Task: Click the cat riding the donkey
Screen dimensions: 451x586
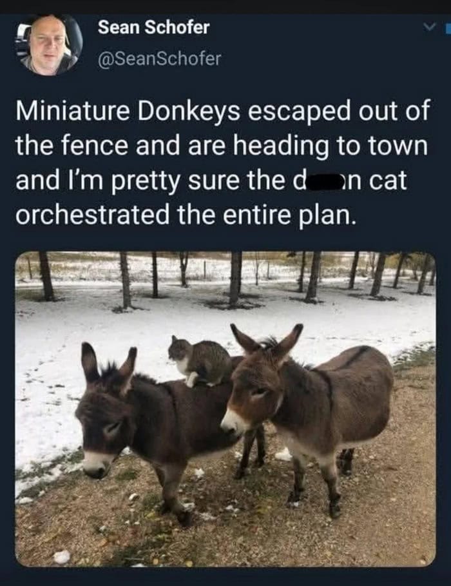Action: click(x=200, y=361)
